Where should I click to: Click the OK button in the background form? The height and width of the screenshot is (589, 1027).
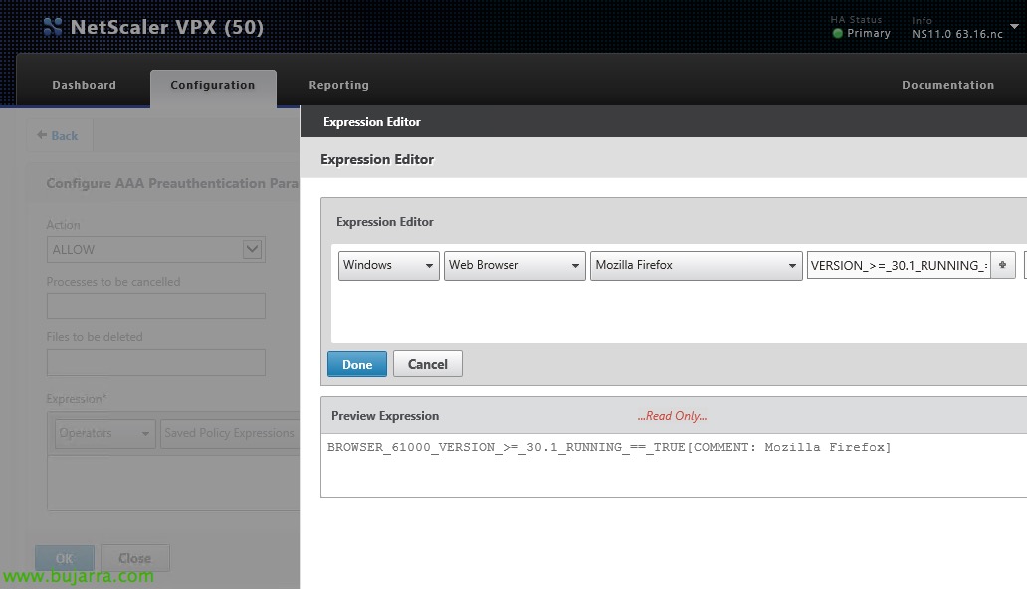tap(64, 558)
